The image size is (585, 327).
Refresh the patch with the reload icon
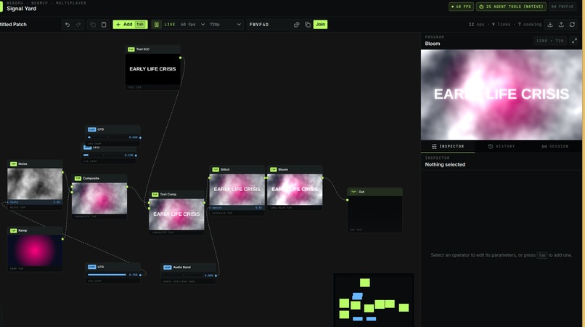coord(572,24)
